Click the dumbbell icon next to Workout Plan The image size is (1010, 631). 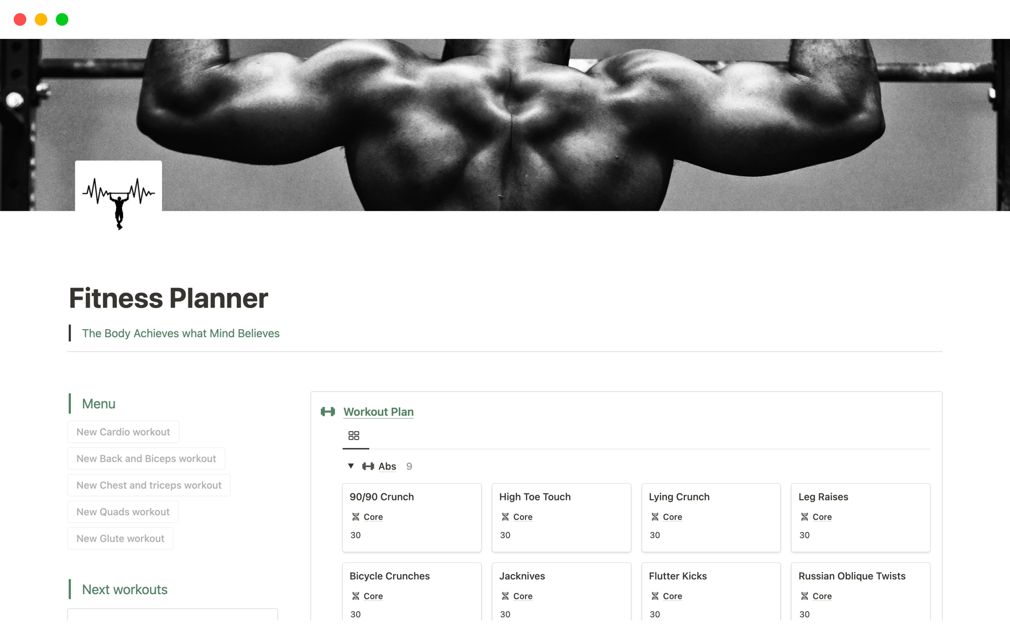329,411
